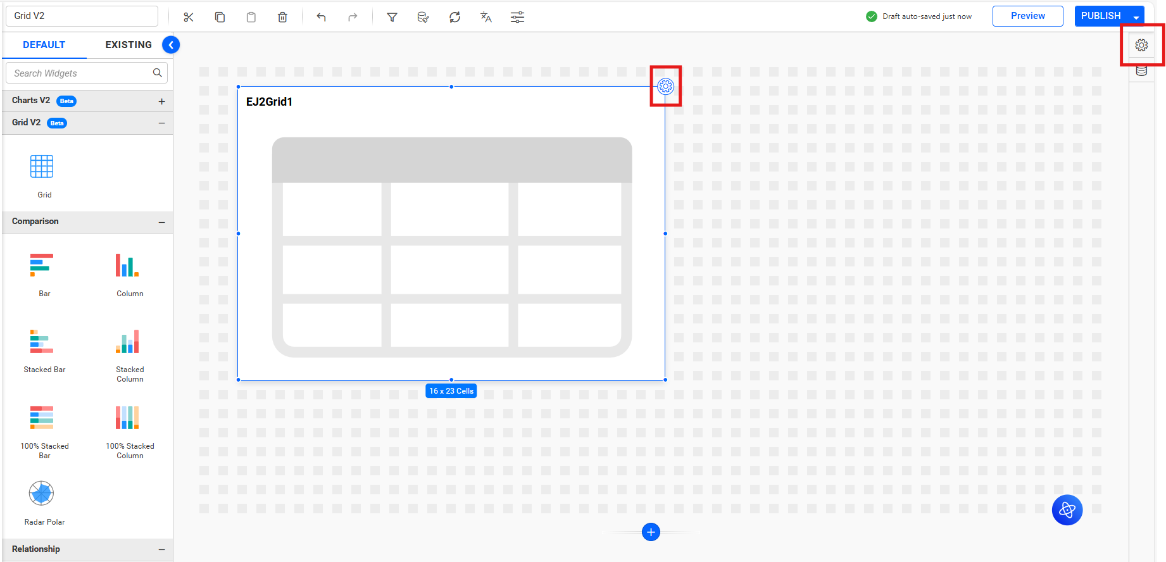Viewport: 1166px width, 562px height.
Task: Click the Preview button
Action: click(x=1027, y=16)
